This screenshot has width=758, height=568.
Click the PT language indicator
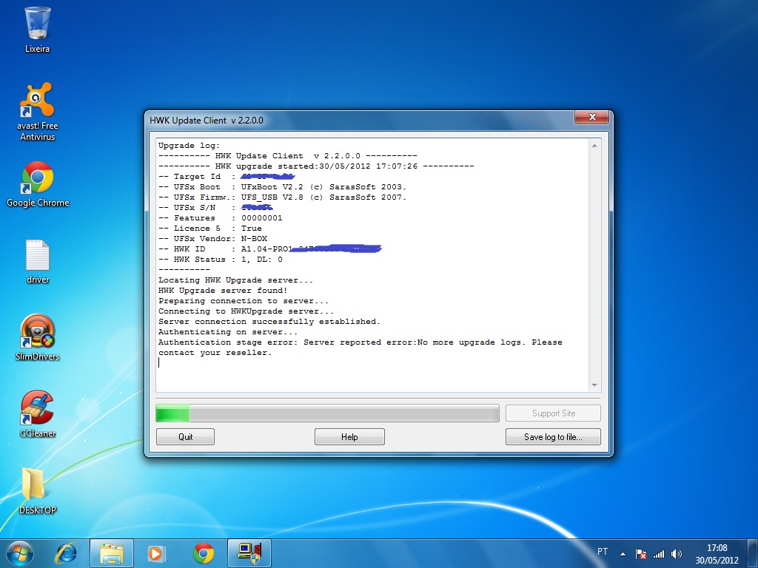tap(603, 552)
